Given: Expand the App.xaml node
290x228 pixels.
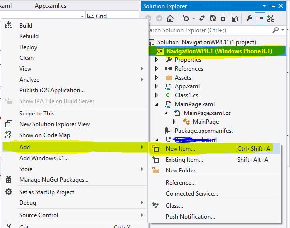Looking at the screenshot, I should point(156,86).
